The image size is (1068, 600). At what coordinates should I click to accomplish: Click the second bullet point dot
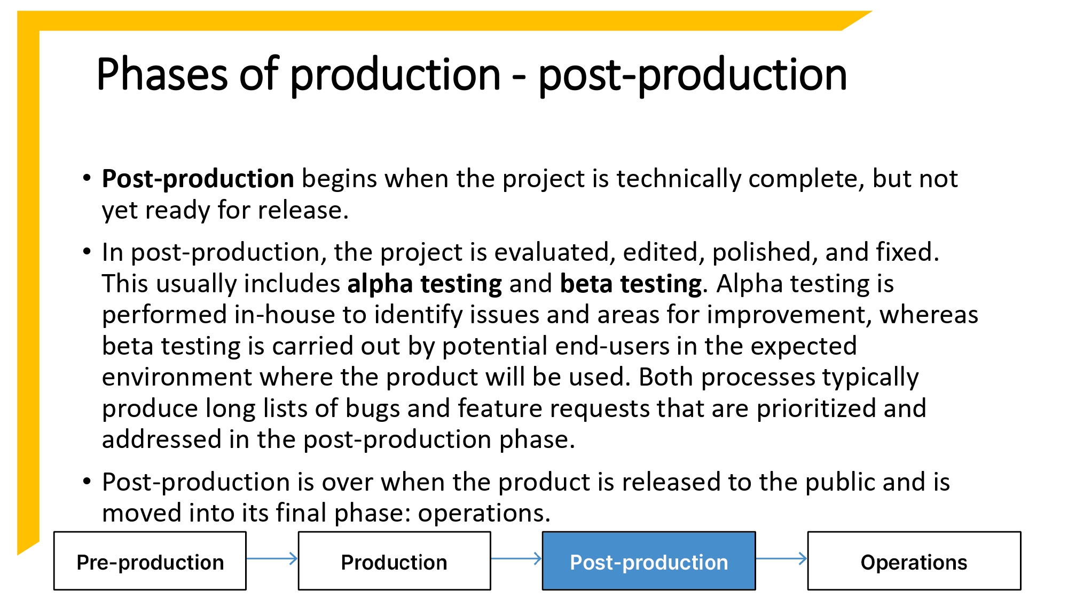(87, 251)
